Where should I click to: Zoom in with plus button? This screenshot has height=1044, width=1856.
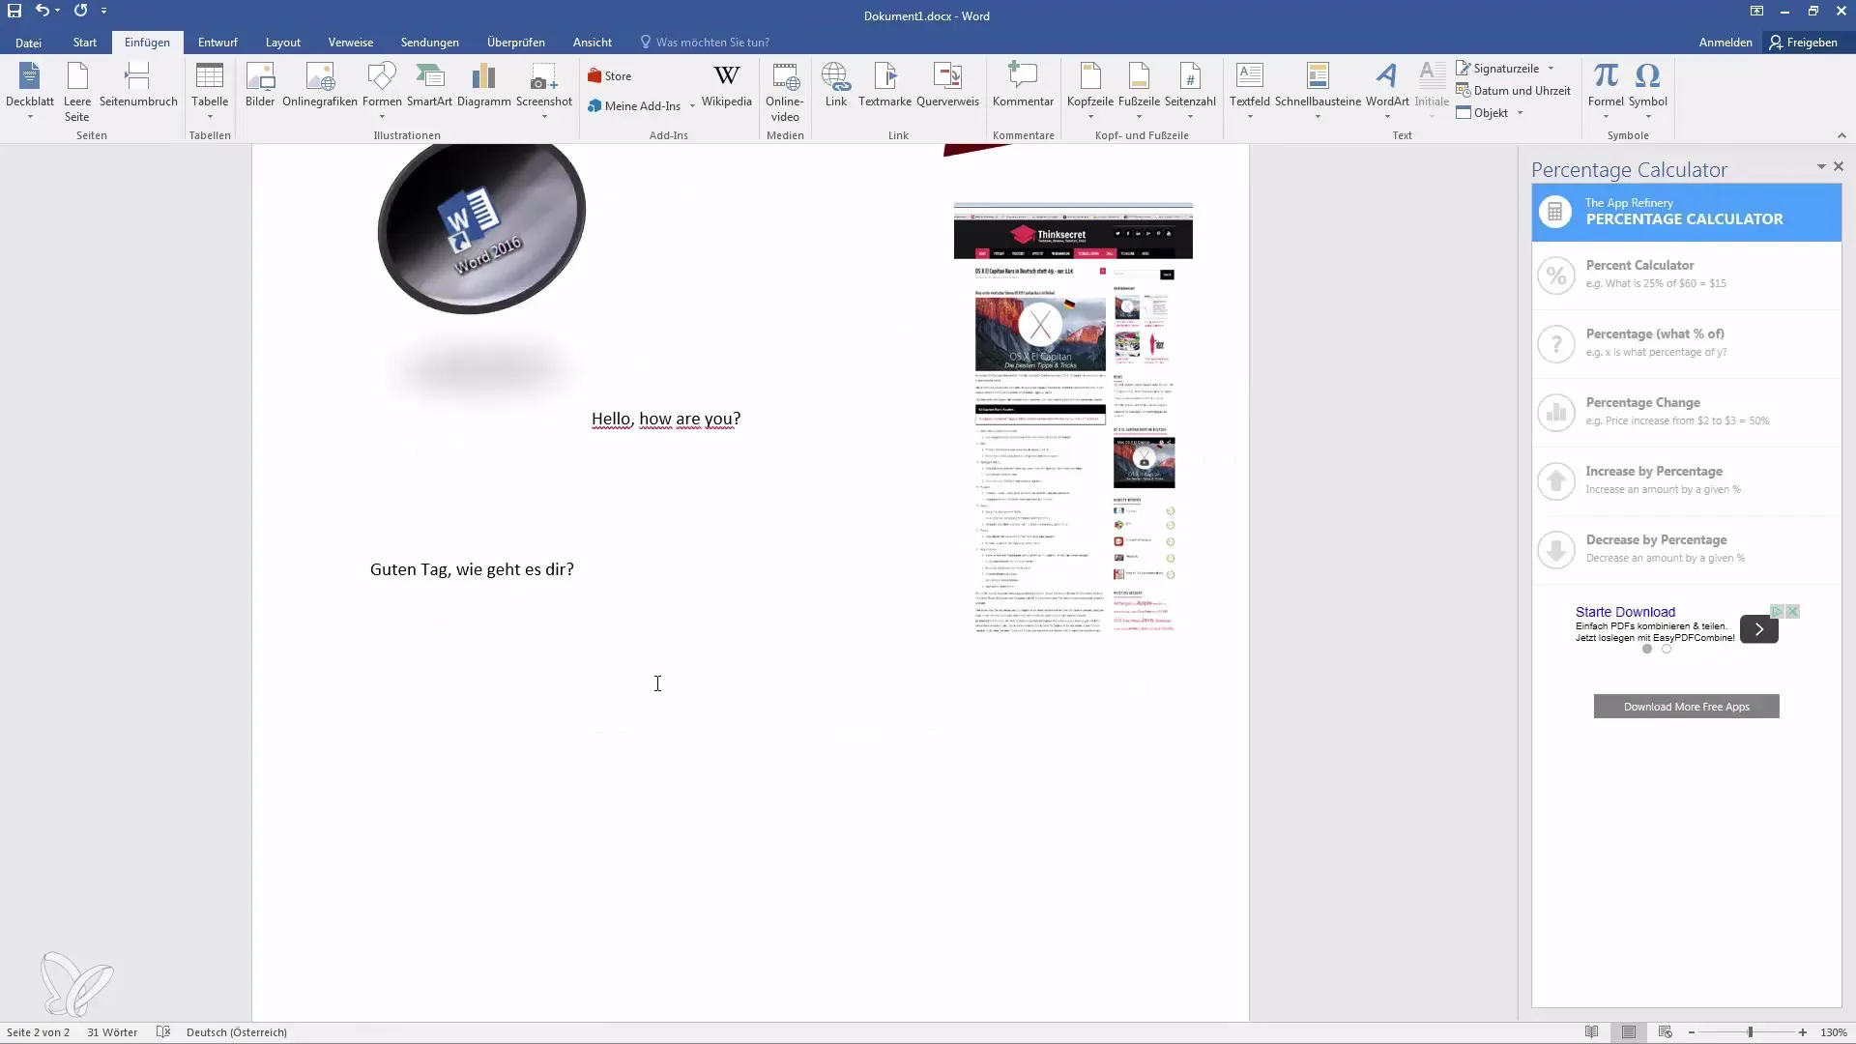click(x=1803, y=1032)
